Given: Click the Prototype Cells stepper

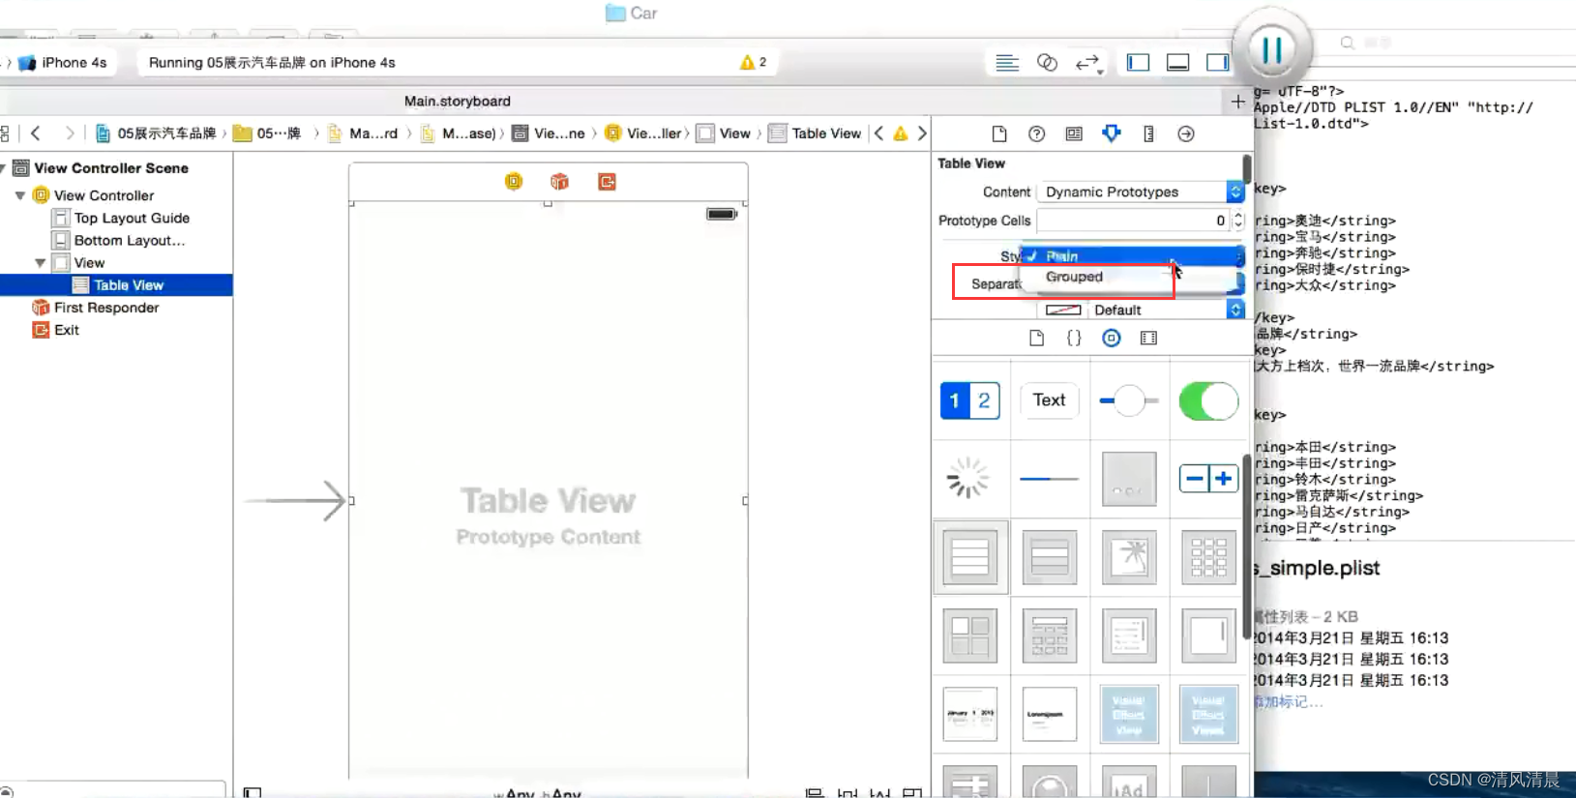Looking at the screenshot, I should (x=1238, y=221).
